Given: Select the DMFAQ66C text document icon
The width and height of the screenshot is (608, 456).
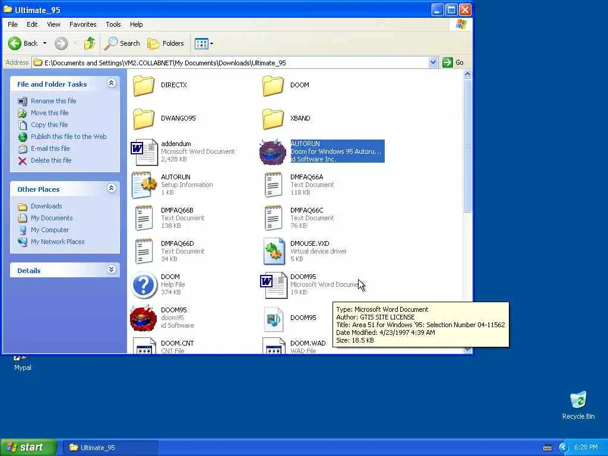Looking at the screenshot, I should click(273, 218).
